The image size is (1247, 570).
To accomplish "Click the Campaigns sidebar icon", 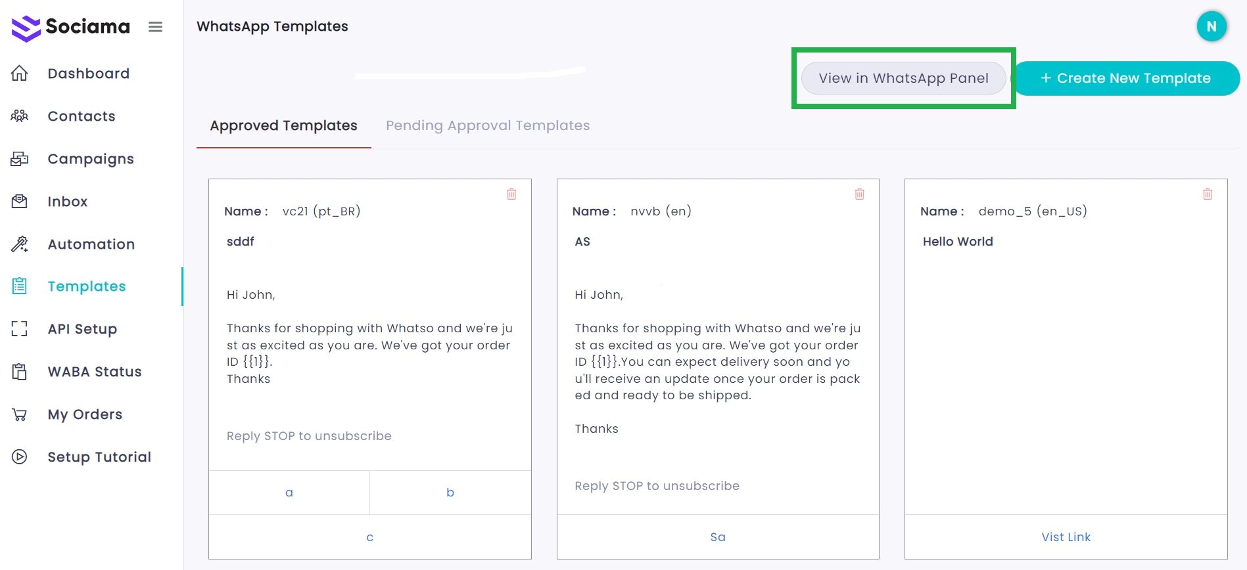I will click(20, 159).
